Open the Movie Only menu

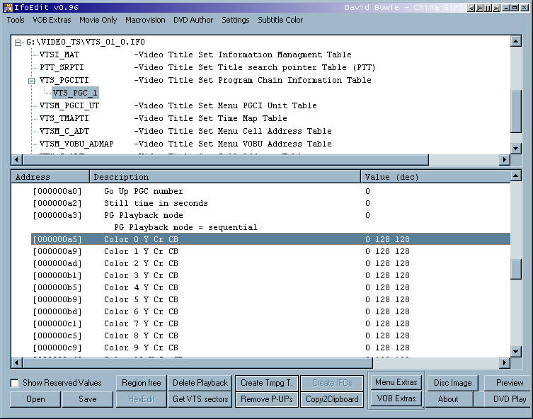tap(98, 20)
